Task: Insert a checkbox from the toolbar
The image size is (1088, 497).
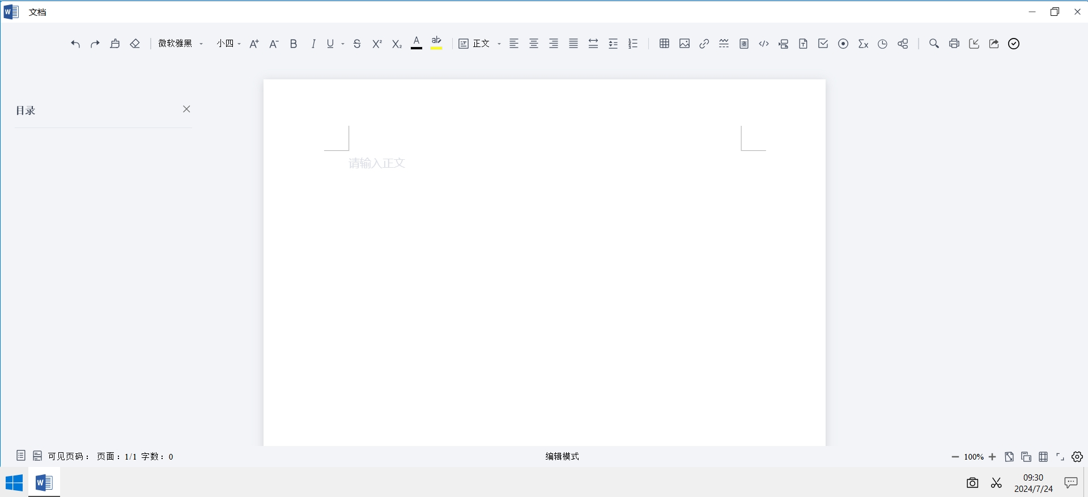Action: (823, 44)
